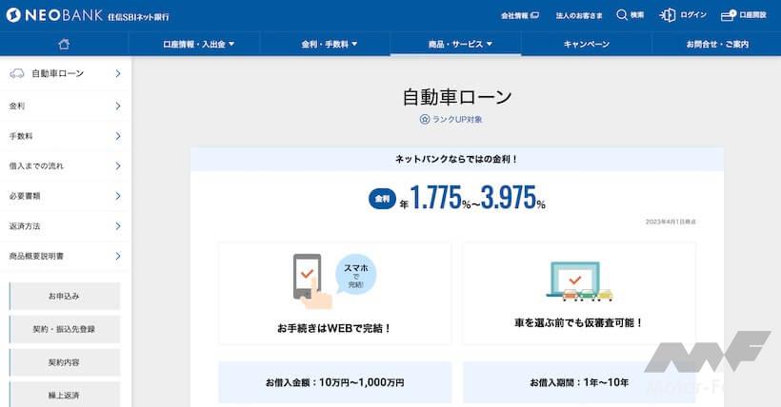Open キャンペーン menu item
This screenshot has height=407, width=781.
(x=587, y=45)
